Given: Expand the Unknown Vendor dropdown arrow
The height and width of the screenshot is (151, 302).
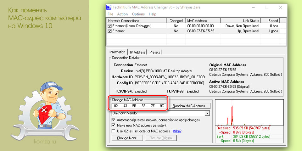Looking at the screenshot, I should click(207, 113).
